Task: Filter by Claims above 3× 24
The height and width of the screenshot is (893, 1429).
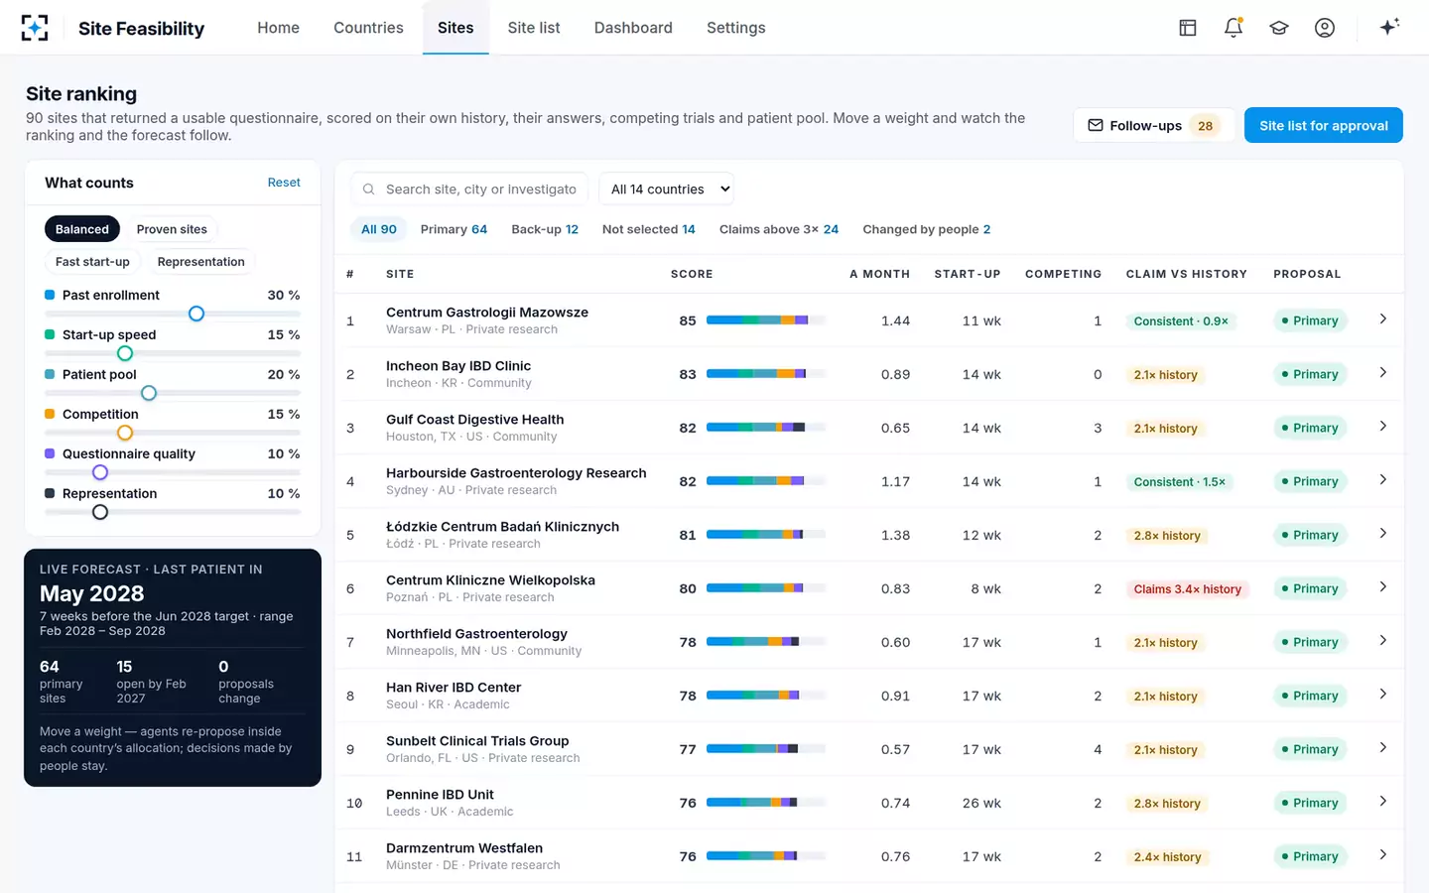Action: [779, 229]
